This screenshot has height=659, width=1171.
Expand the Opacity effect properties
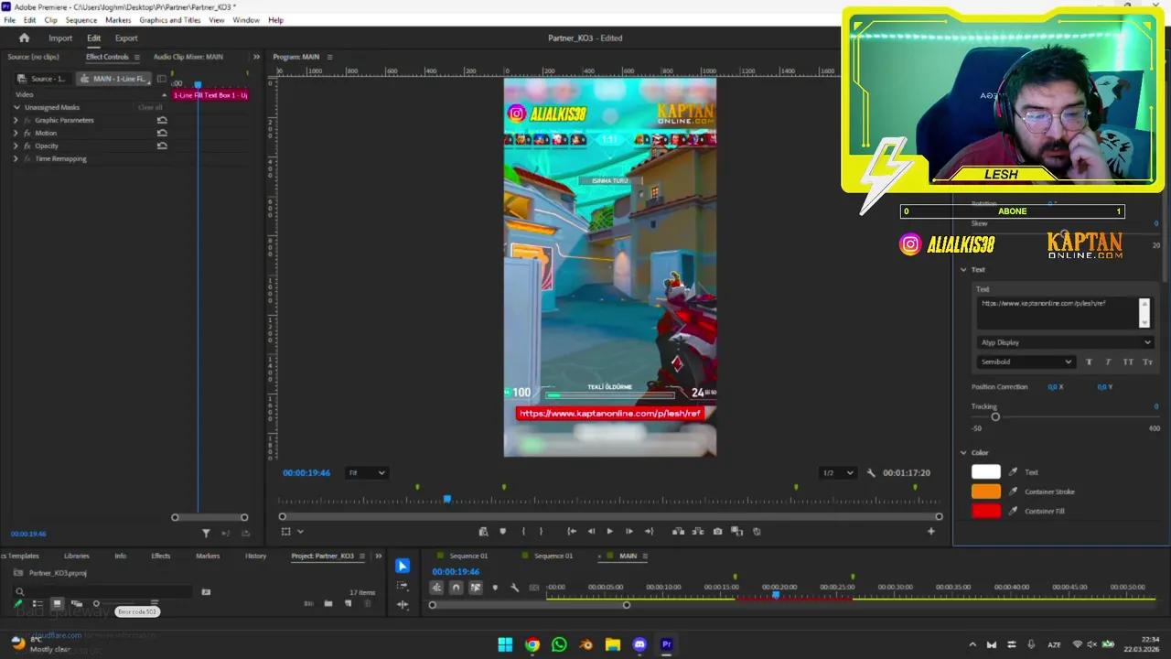tap(16, 146)
